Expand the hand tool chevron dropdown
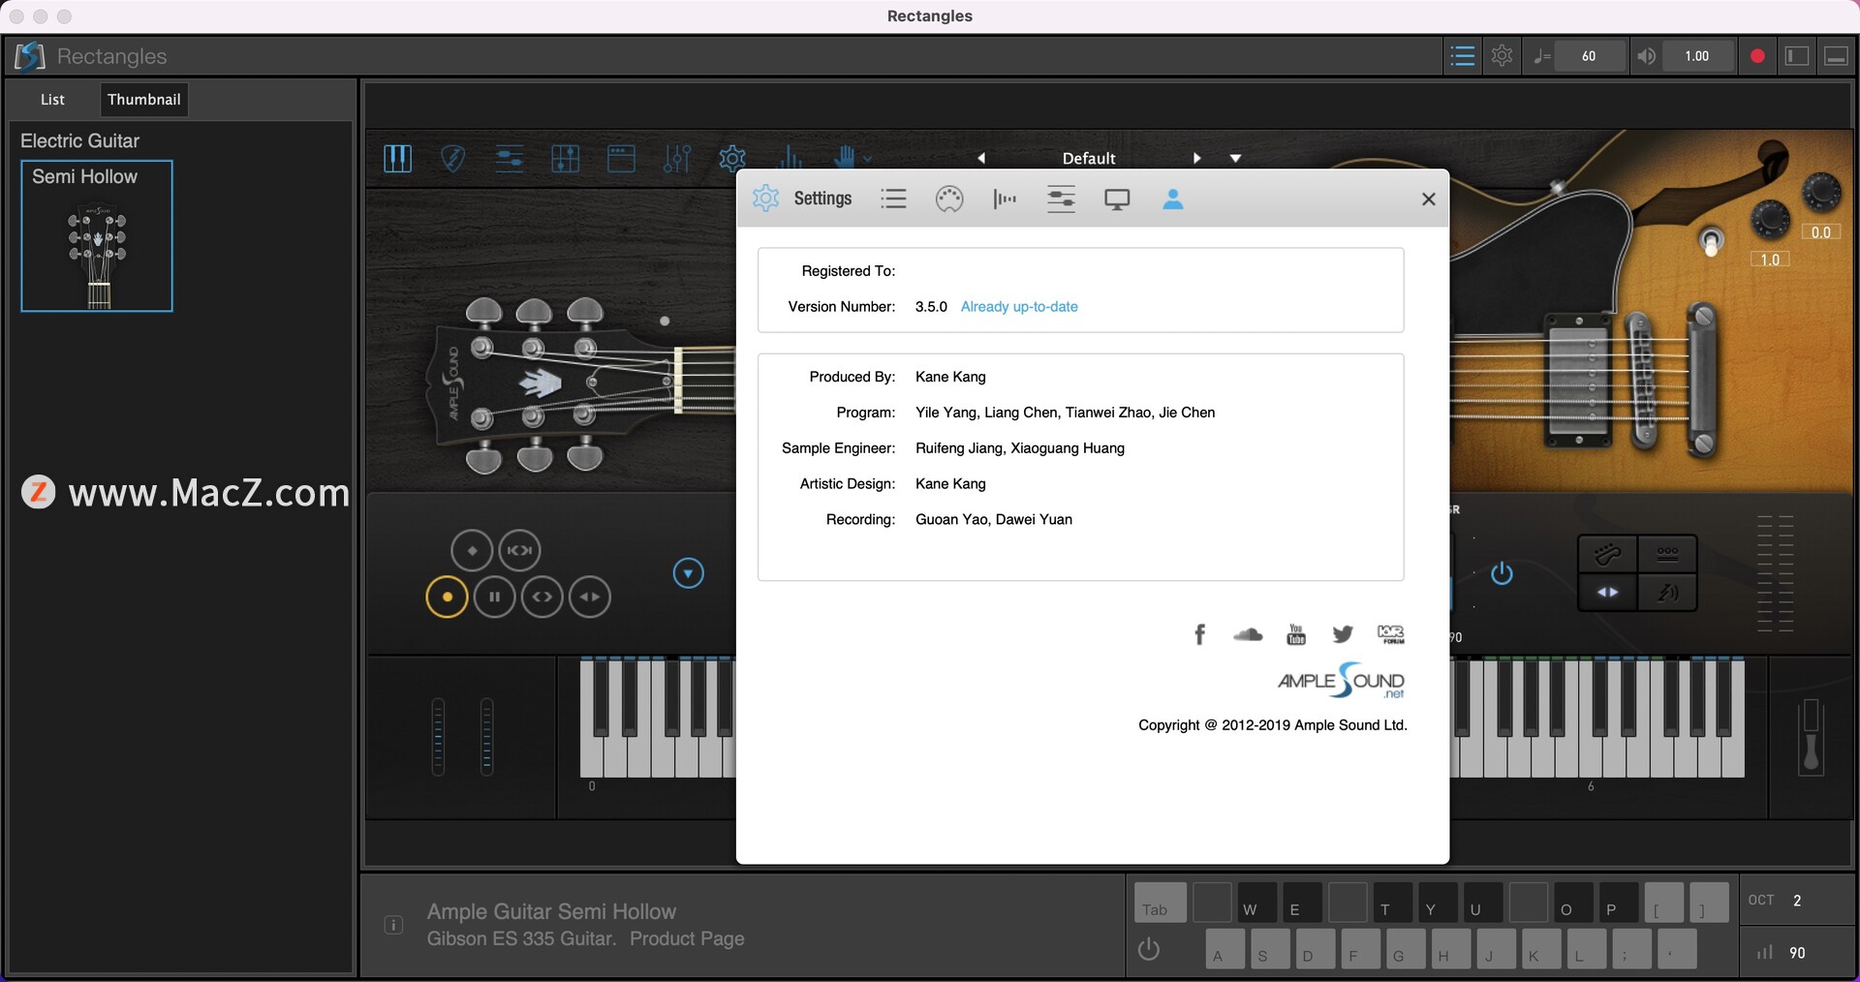 pyautogui.click(x=867, y=159)
